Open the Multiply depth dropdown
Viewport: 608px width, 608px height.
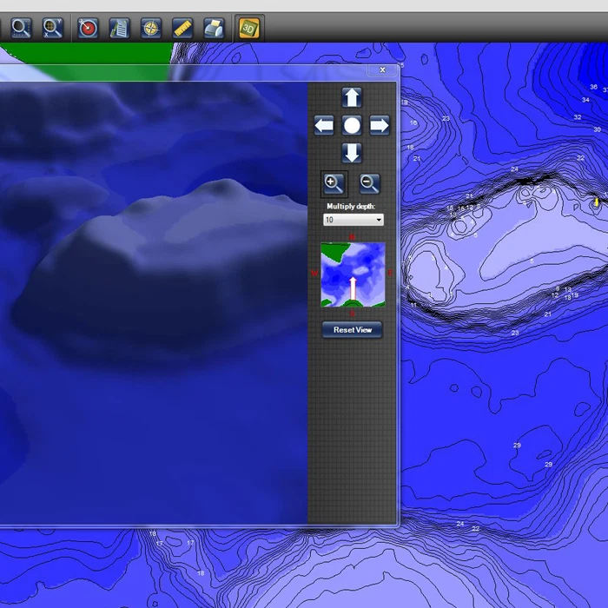[x=353, y=221]
